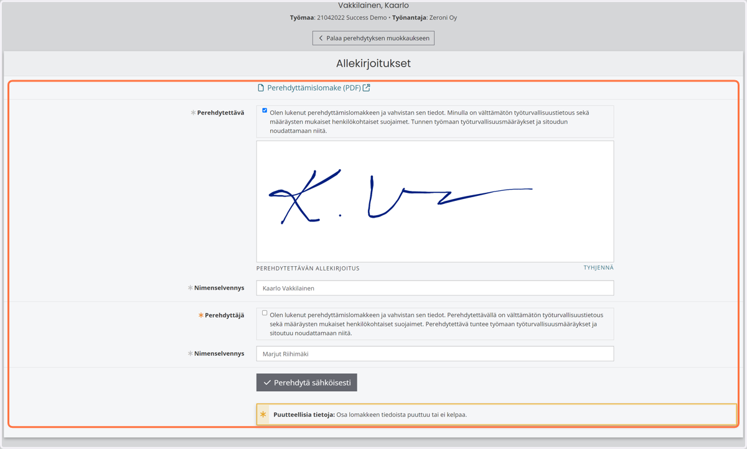Screen dimensions: 747x449
Task: Click the PDF document icon
Action: [x=261, y=88]
